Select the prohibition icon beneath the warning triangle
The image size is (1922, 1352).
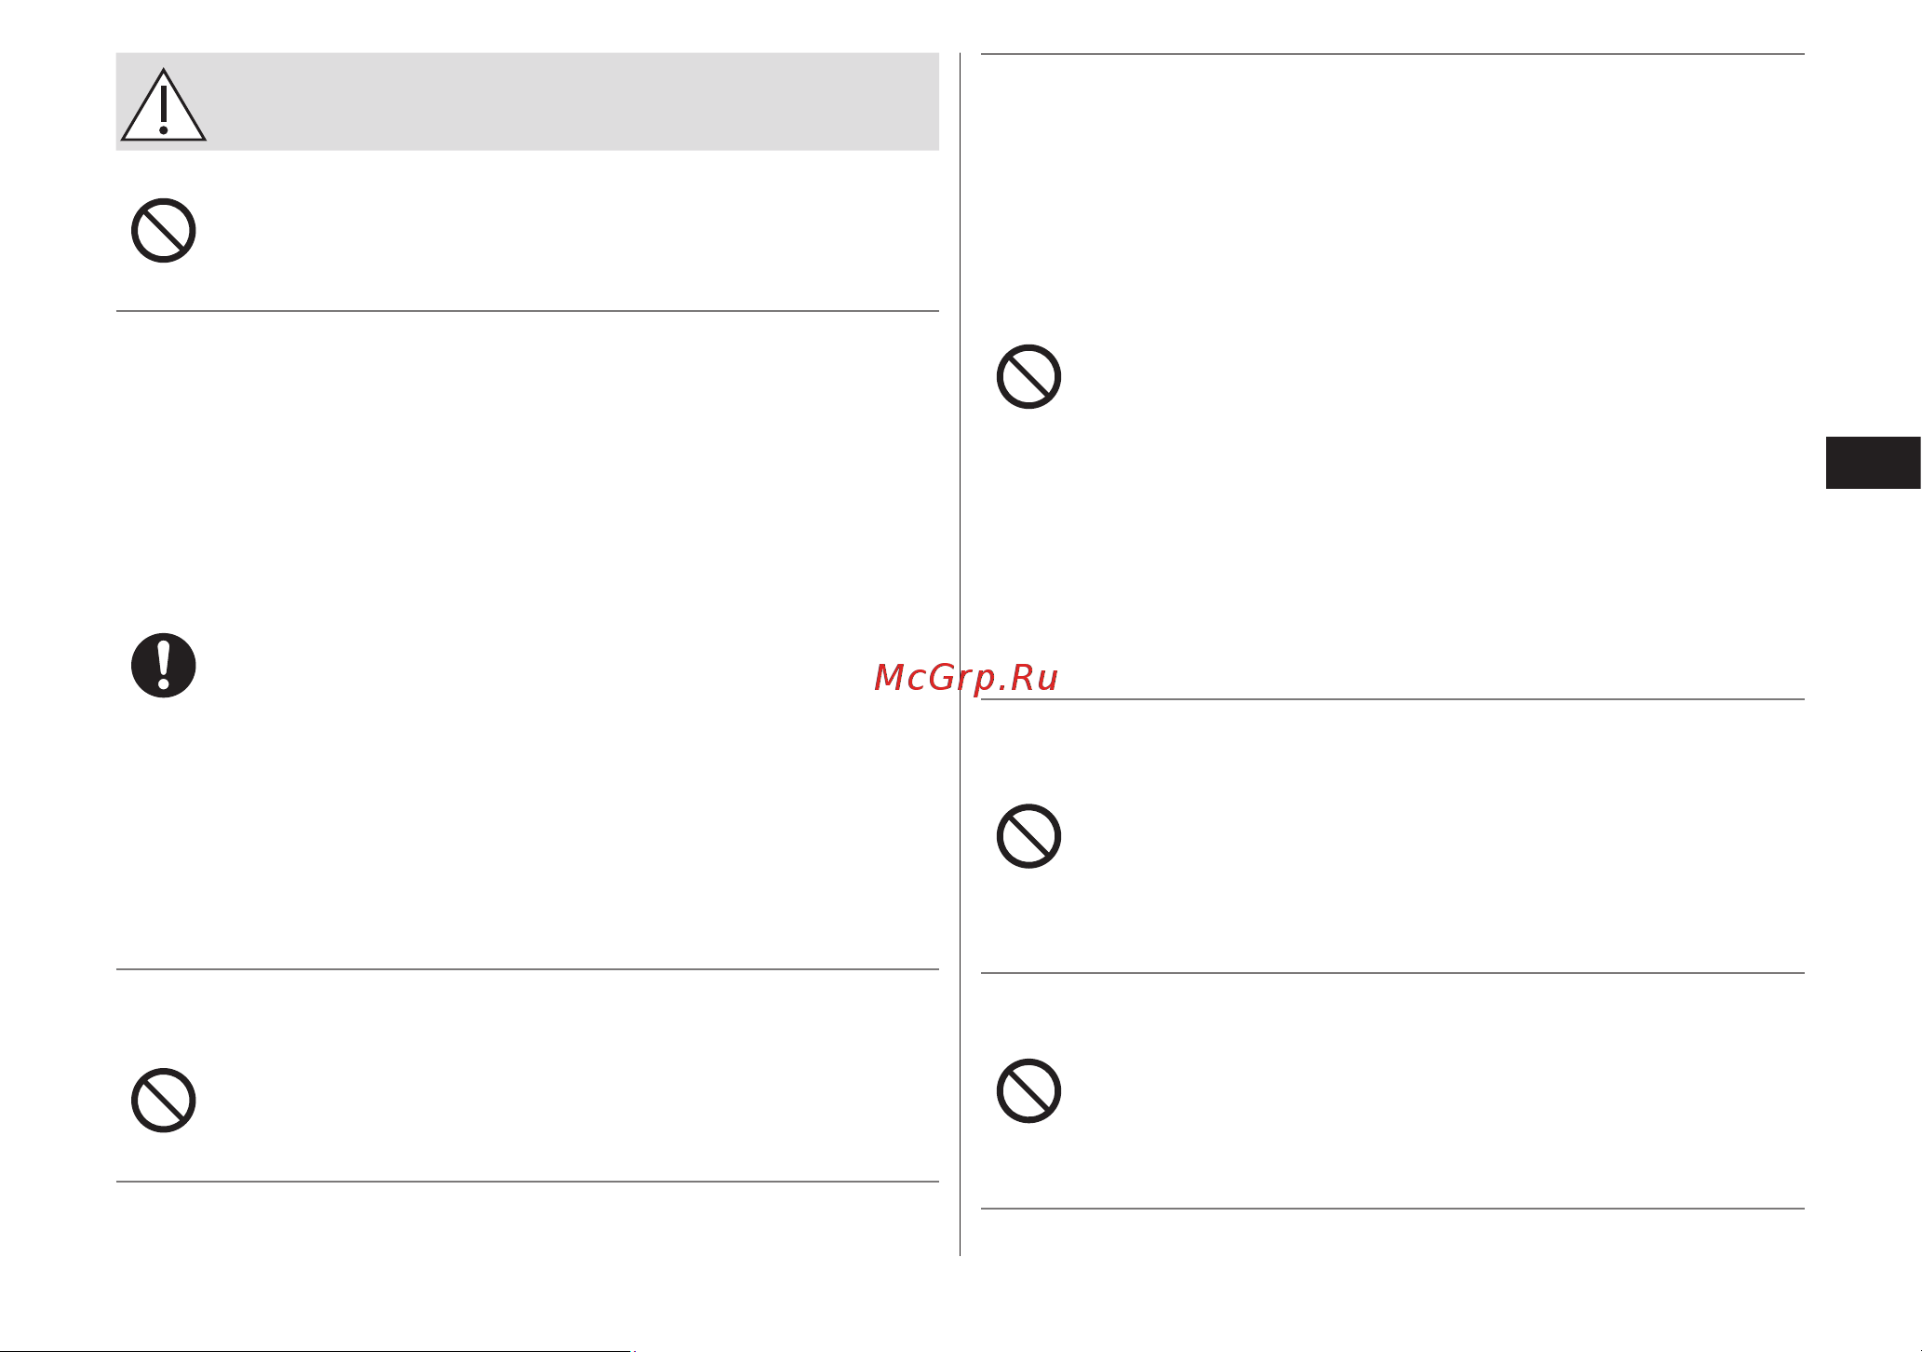163,230
